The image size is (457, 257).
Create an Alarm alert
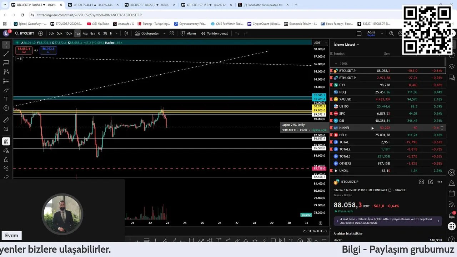tap(188, 33)
